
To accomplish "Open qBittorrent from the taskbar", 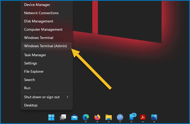I will point(120,117).
